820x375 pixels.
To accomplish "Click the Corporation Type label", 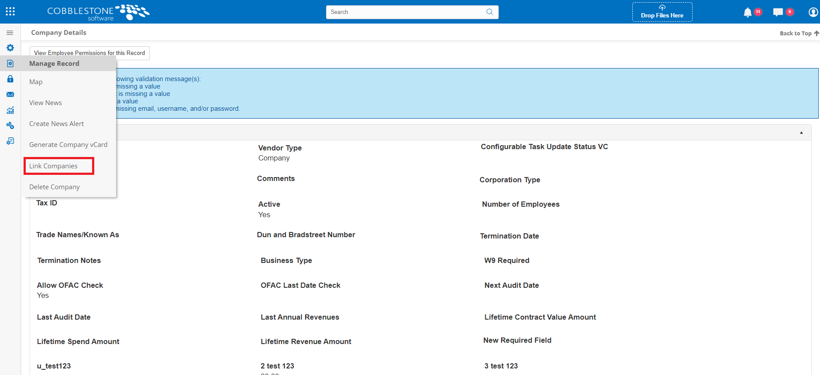I will point(510,180).
